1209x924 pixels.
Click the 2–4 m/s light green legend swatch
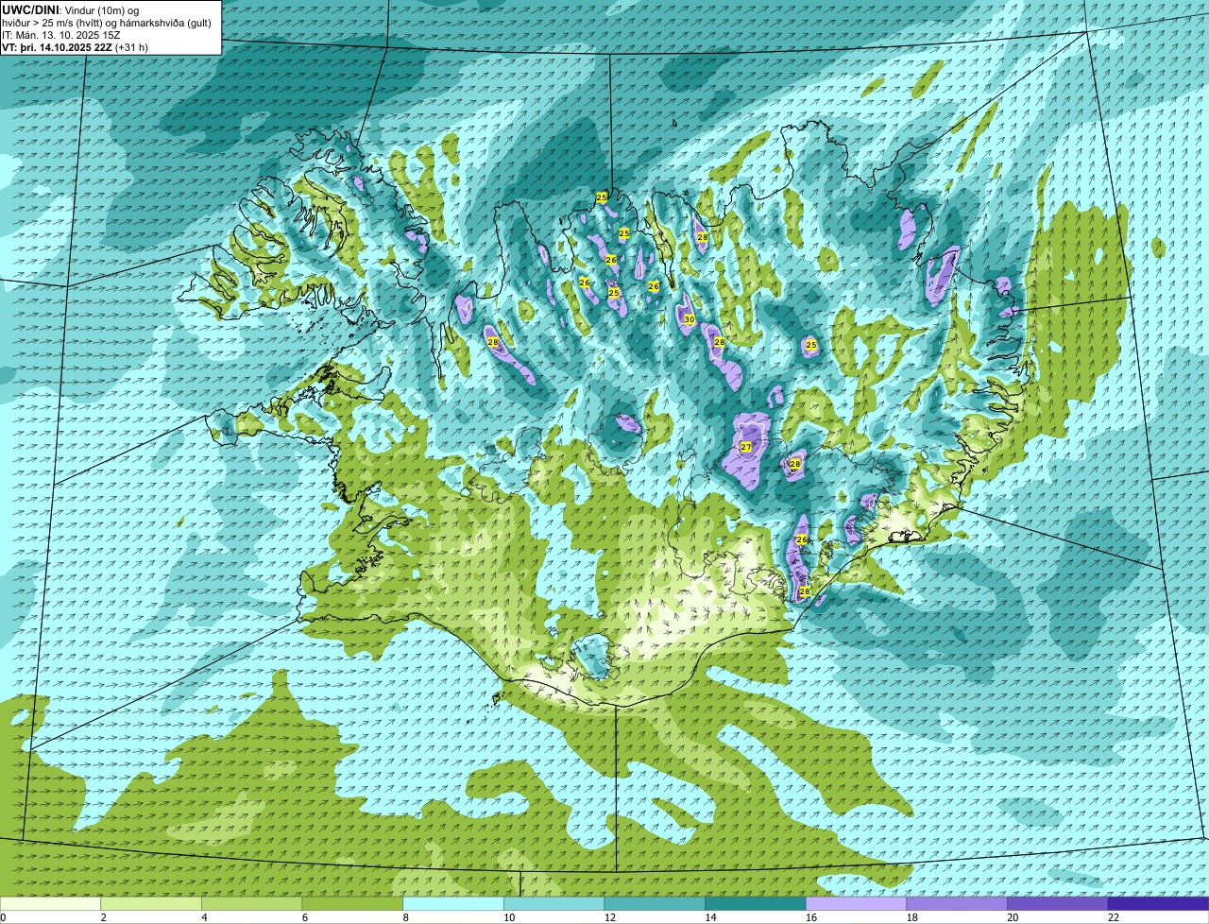click(151, 903)
